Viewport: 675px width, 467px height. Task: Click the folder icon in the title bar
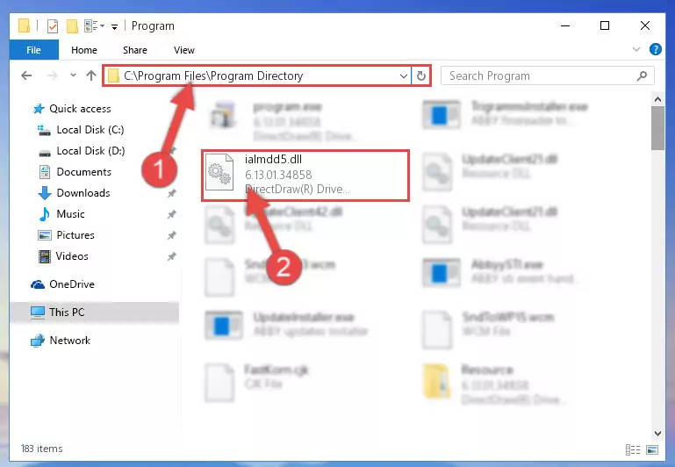pyautogui.click(x=24, y=25)
